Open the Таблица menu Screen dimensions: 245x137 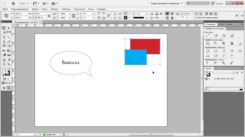click(x=66, y=9)
